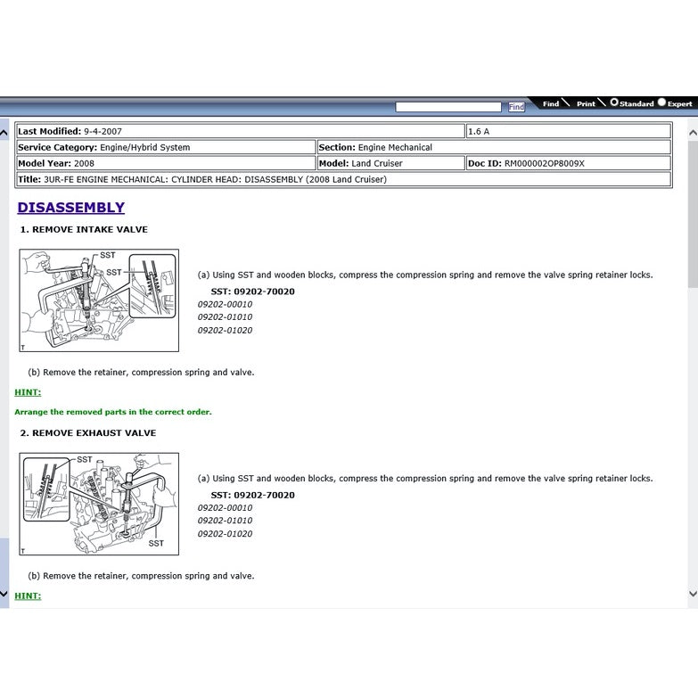Click the '2. REMOVE EXHAUST VALVE' heading
698x698 pixels.
[87, 433]
